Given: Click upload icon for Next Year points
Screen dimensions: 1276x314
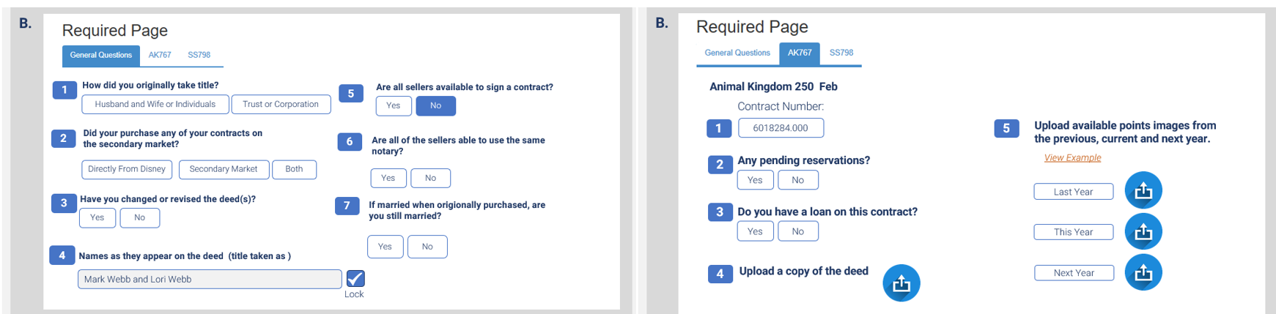Looking at the screenshot, I should coord(1143,272).
